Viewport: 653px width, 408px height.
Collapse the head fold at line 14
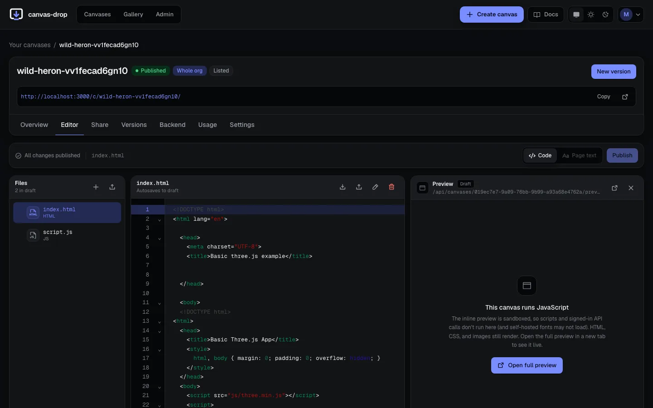click(x=159, y=331)
